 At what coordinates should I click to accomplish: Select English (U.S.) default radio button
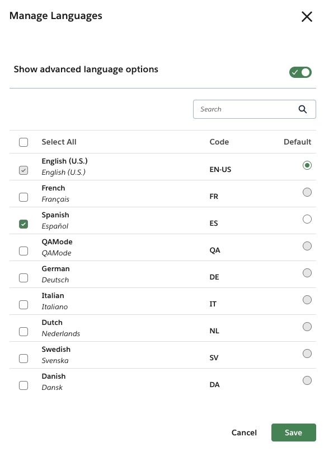pyautogui.click(x=307, y=165)
